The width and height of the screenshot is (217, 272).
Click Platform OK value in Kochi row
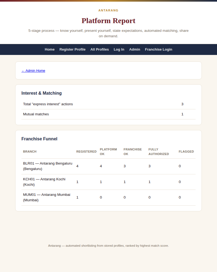101,182
